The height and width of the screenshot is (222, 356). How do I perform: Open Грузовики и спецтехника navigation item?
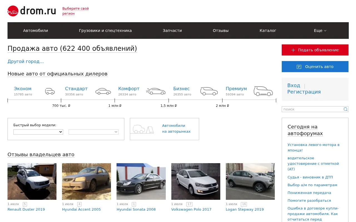[105, 31]
